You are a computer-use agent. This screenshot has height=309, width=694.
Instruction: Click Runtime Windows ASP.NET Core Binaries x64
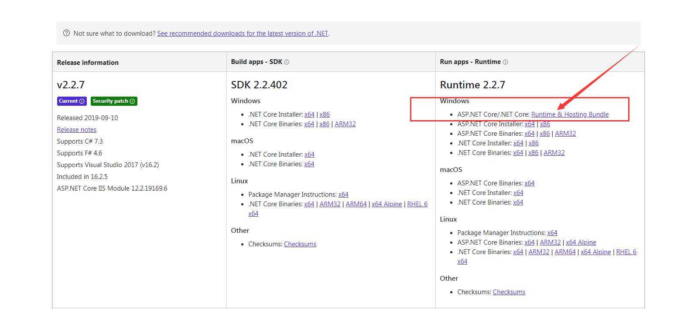tap(530, 134)
